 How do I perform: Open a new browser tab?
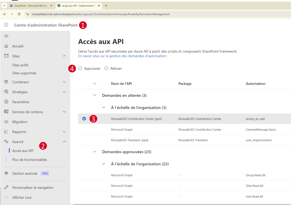pyautogui.click(x=106, y=6)
